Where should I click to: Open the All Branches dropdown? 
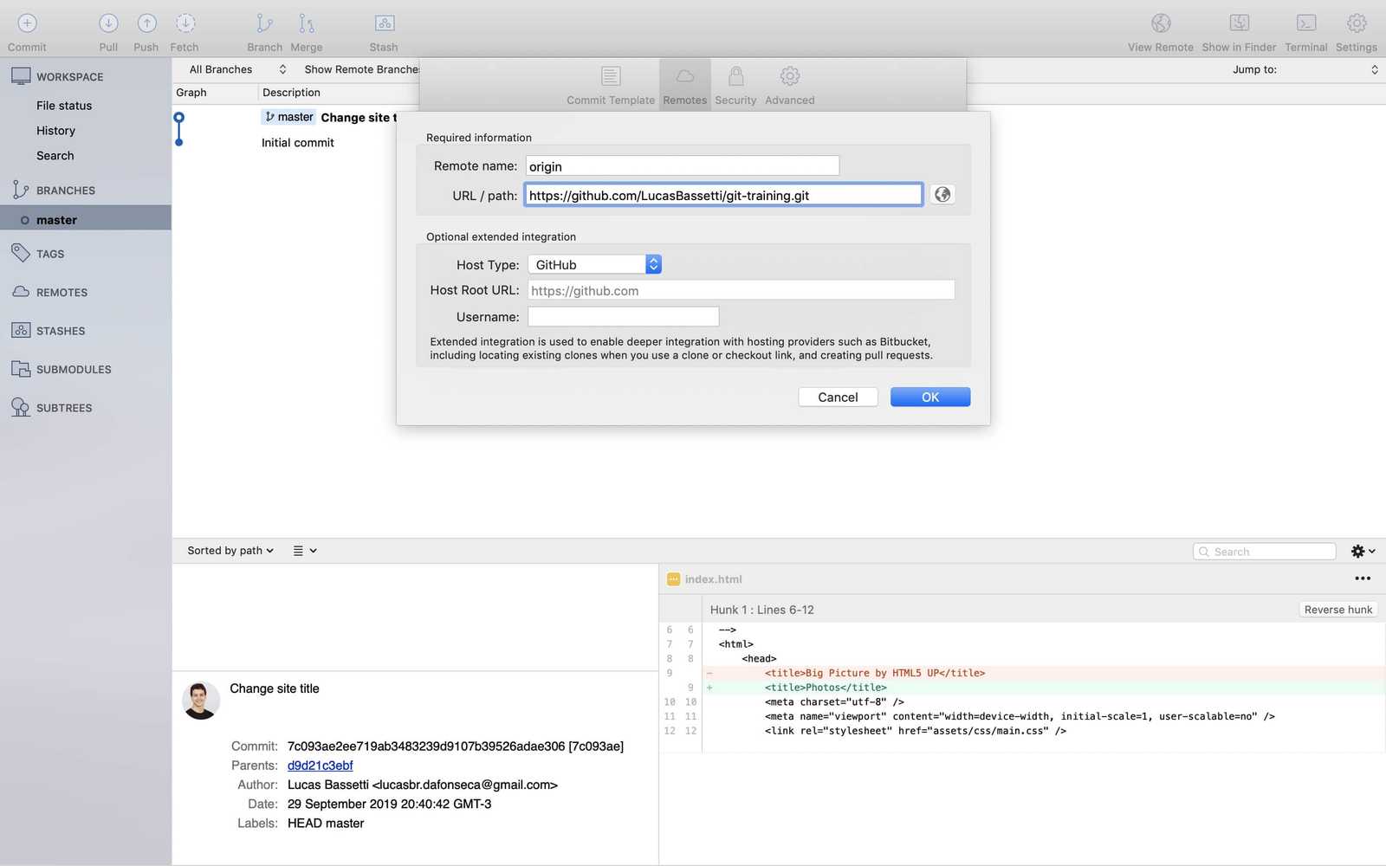tap(232, 68)
